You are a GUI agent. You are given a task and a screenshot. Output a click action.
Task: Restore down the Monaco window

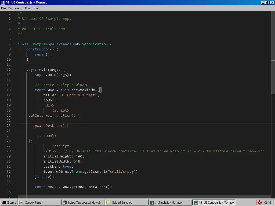(x=267, y=2)
